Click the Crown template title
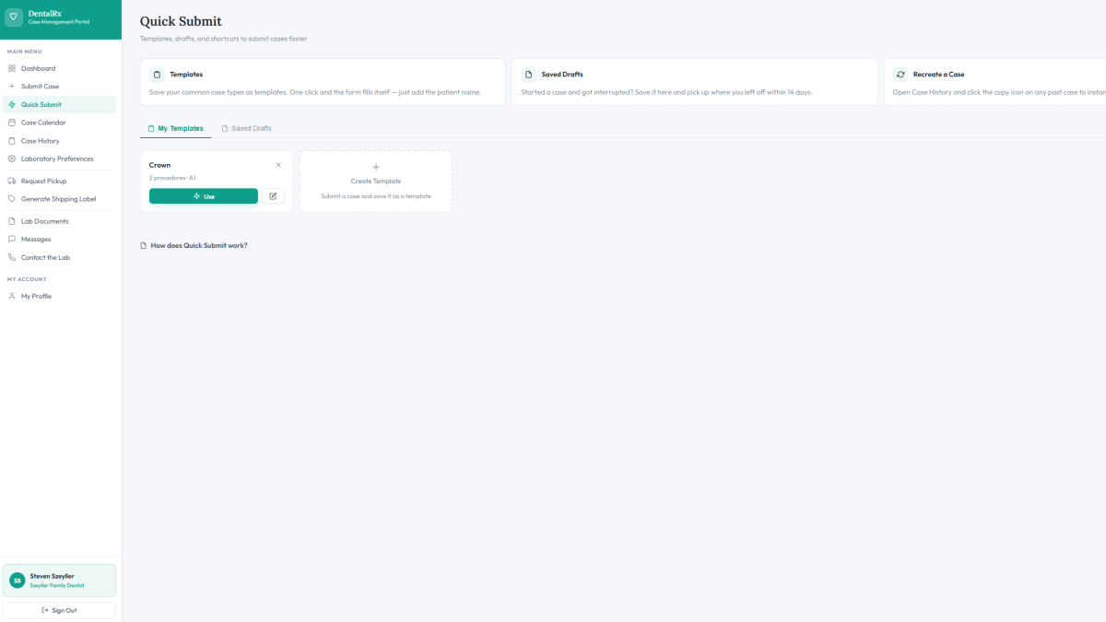1106x622 pixels. [159, 165]
